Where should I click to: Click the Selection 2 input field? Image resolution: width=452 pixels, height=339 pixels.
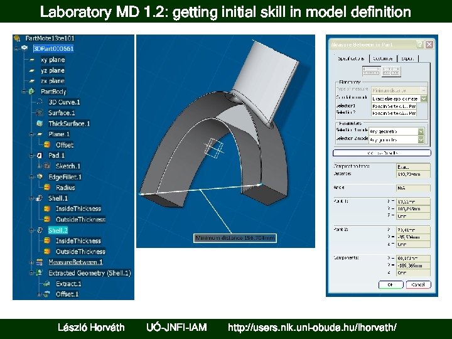(x=394, y=113)
